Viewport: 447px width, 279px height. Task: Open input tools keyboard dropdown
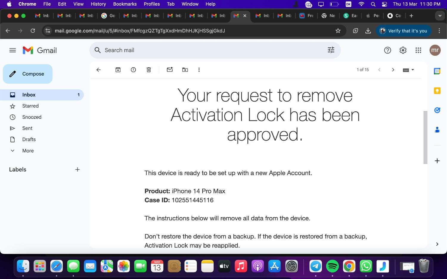coord(409,70)
